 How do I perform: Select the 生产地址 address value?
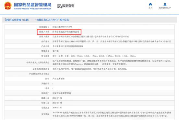click(x=112, y=41)
